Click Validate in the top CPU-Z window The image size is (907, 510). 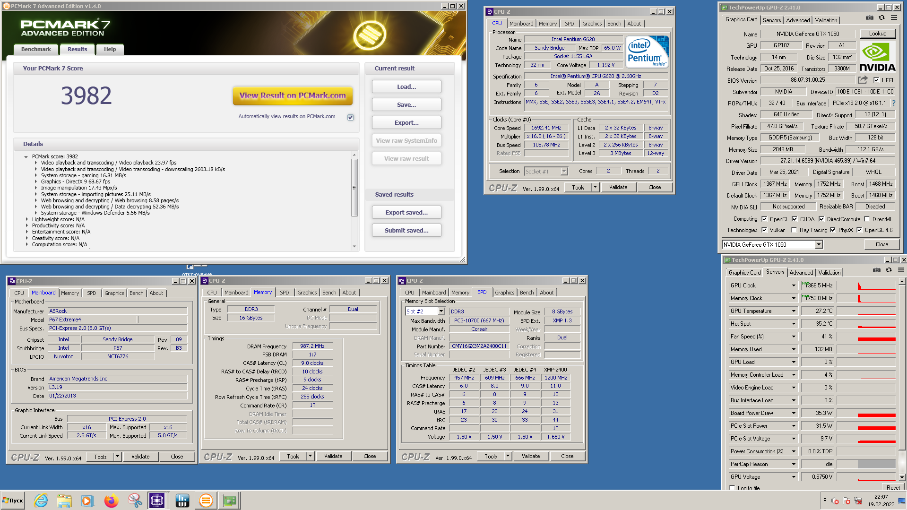[x=618, y=187]
